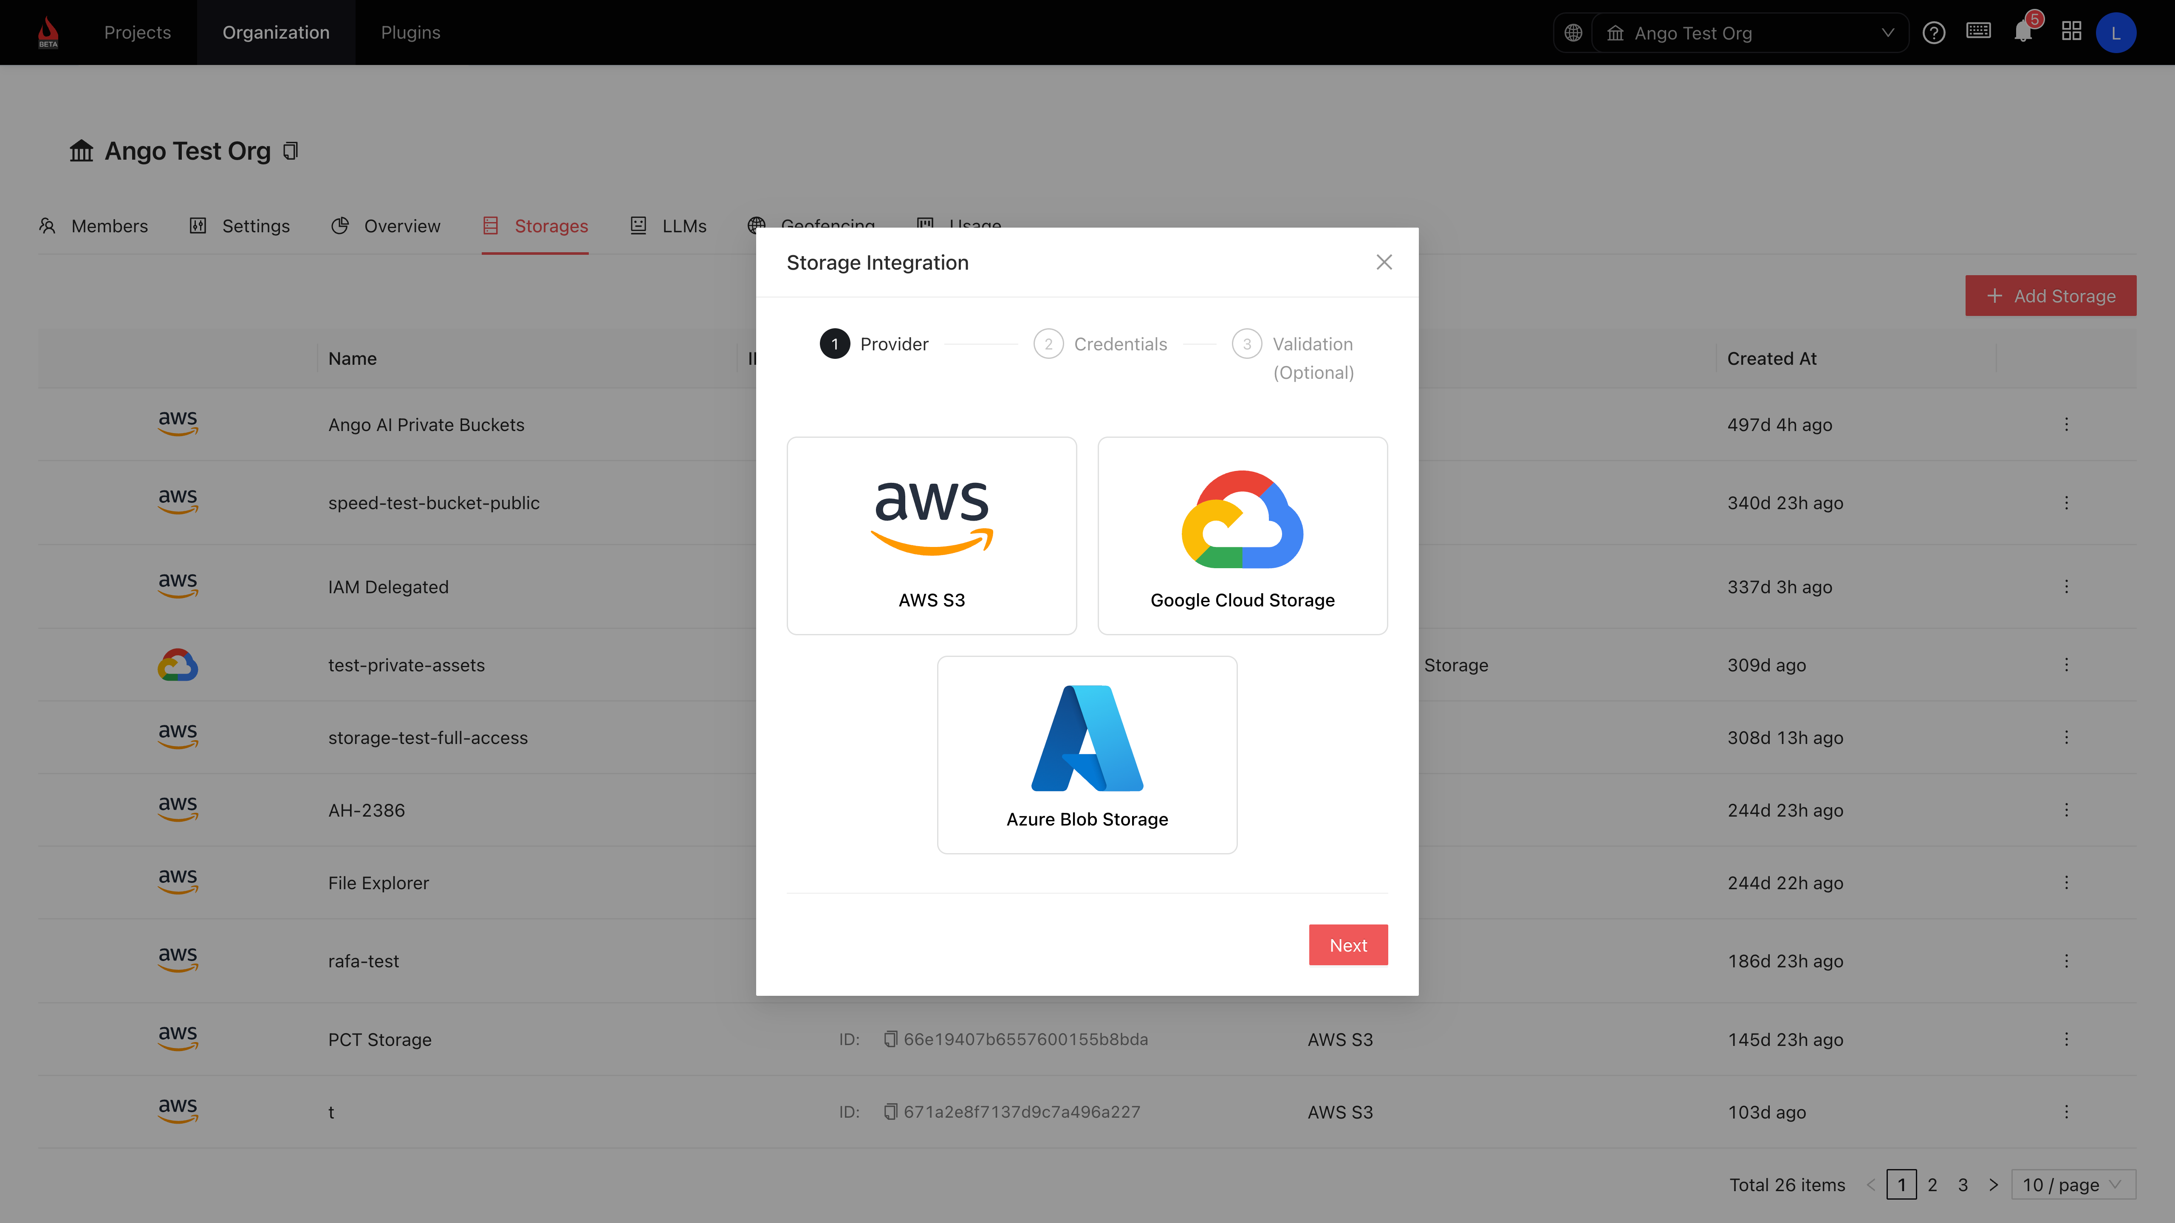Screen dimensions: 2175x1223
Task: Expand the Ango Test Org organization dropdown
Action: point(1750,33)
